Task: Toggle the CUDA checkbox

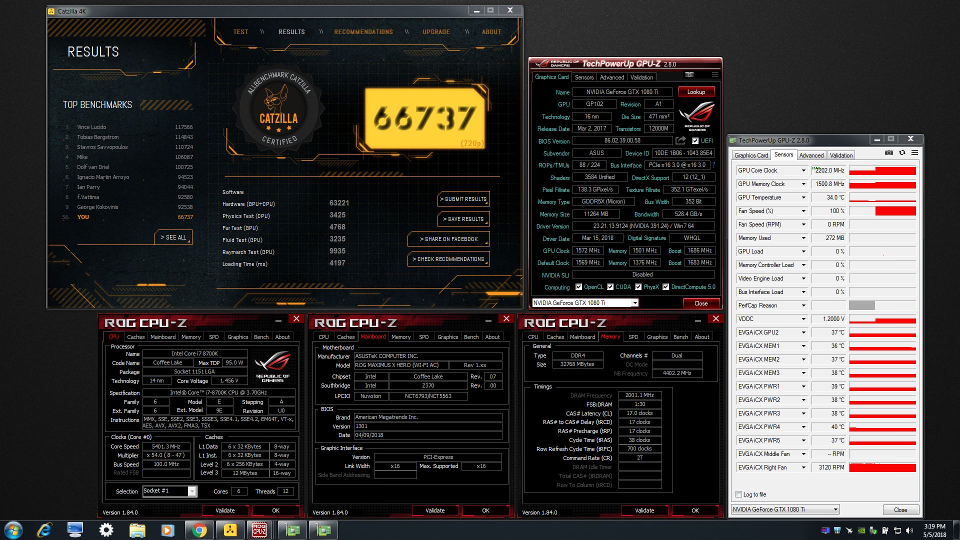Action: click(x=610, y=287)
